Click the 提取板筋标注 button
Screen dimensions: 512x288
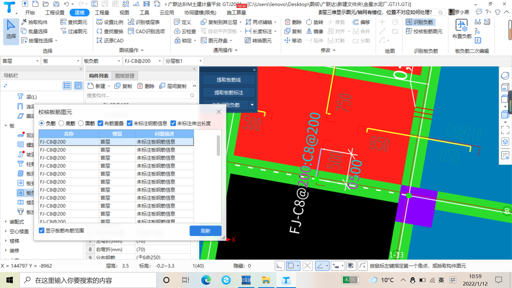tap(229, 93)
